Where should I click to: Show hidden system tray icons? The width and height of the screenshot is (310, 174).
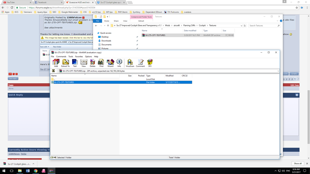(x=275, y=171)
